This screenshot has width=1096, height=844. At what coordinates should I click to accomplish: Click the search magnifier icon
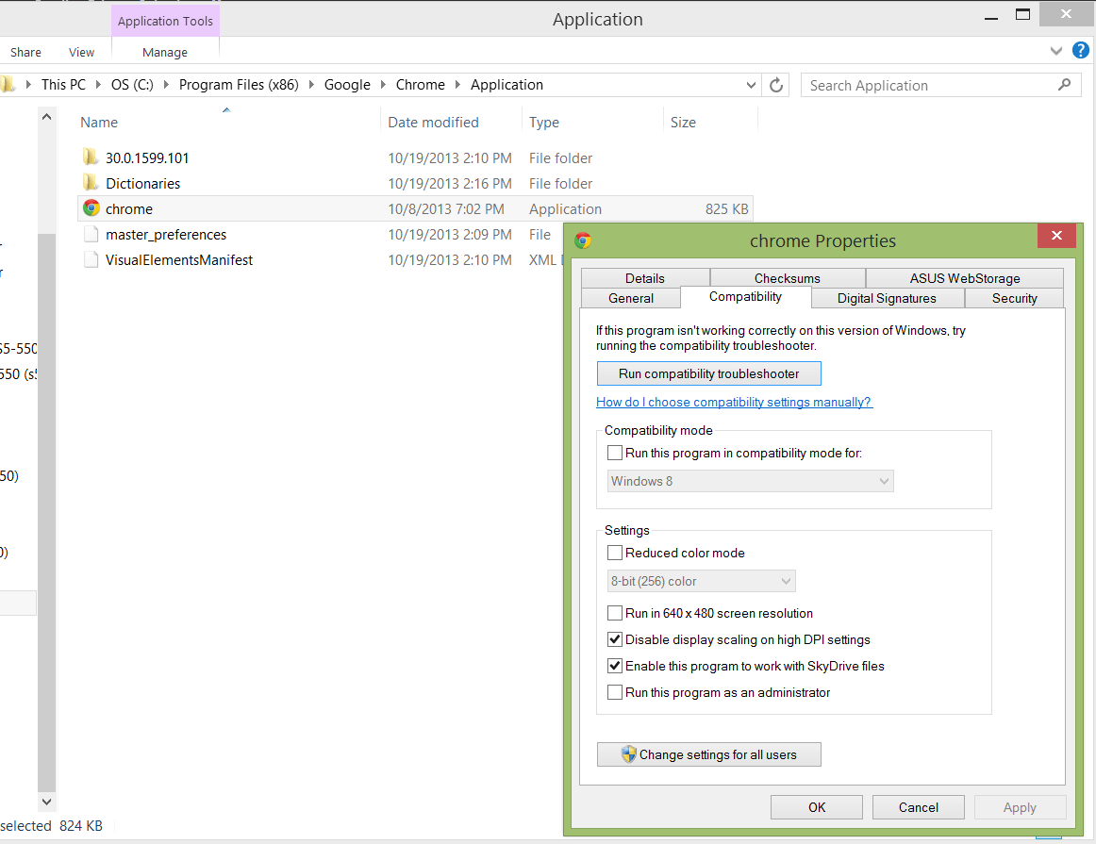[1065, 85]
